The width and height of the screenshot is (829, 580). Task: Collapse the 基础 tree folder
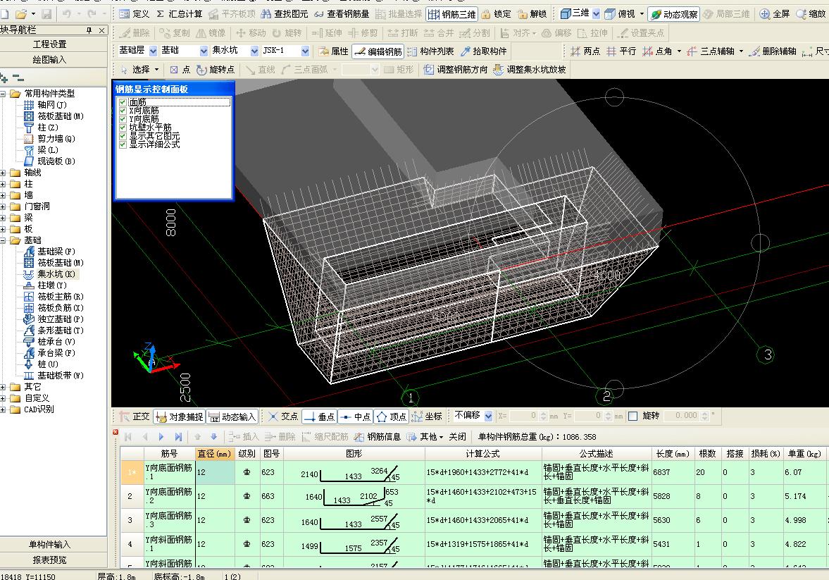[4, 240]
